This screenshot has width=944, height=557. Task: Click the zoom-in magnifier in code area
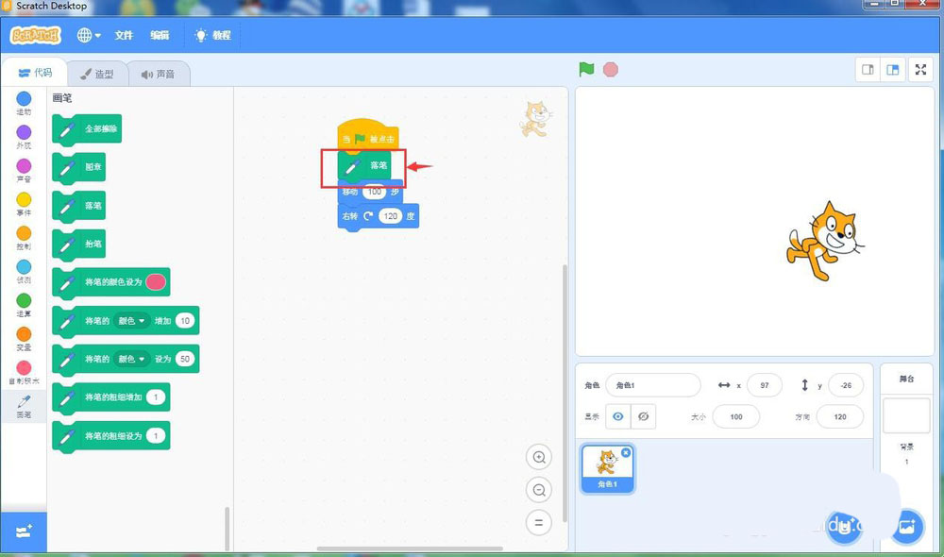coord(538,457)
